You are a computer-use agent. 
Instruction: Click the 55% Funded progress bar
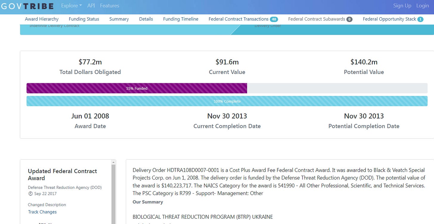(x=137, y=88)
